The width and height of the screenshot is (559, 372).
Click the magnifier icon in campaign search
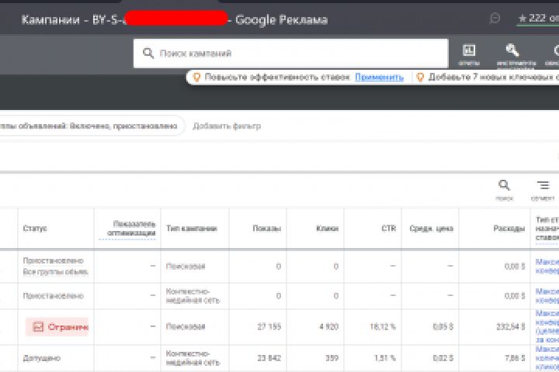[x=148, y=53]
